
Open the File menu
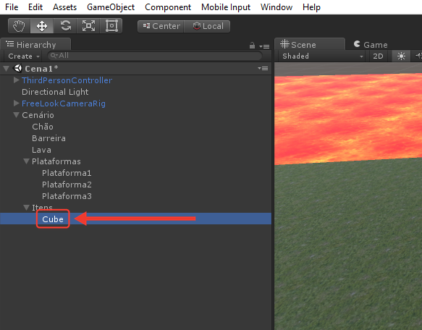point(12,7)
